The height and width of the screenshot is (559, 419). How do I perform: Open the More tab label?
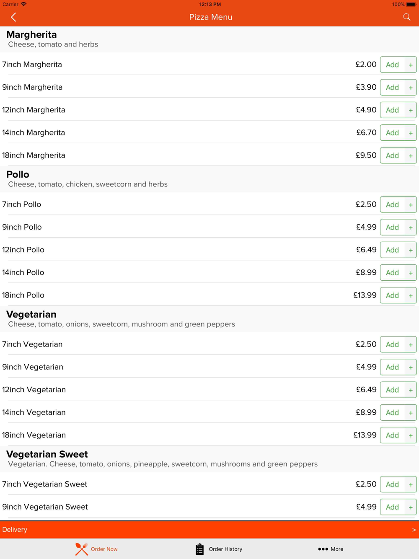(337, 549)
